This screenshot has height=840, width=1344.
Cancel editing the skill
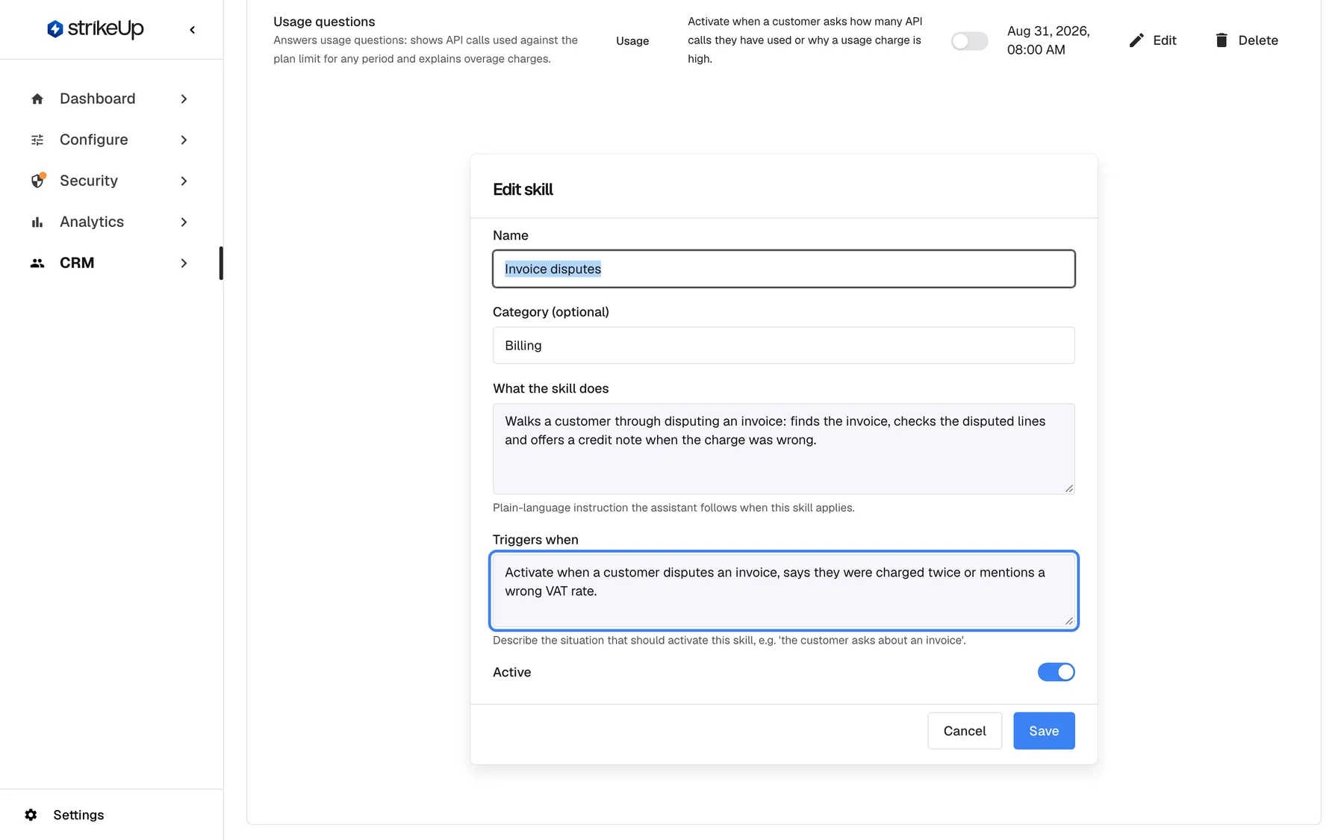click(x=965, y=731)
